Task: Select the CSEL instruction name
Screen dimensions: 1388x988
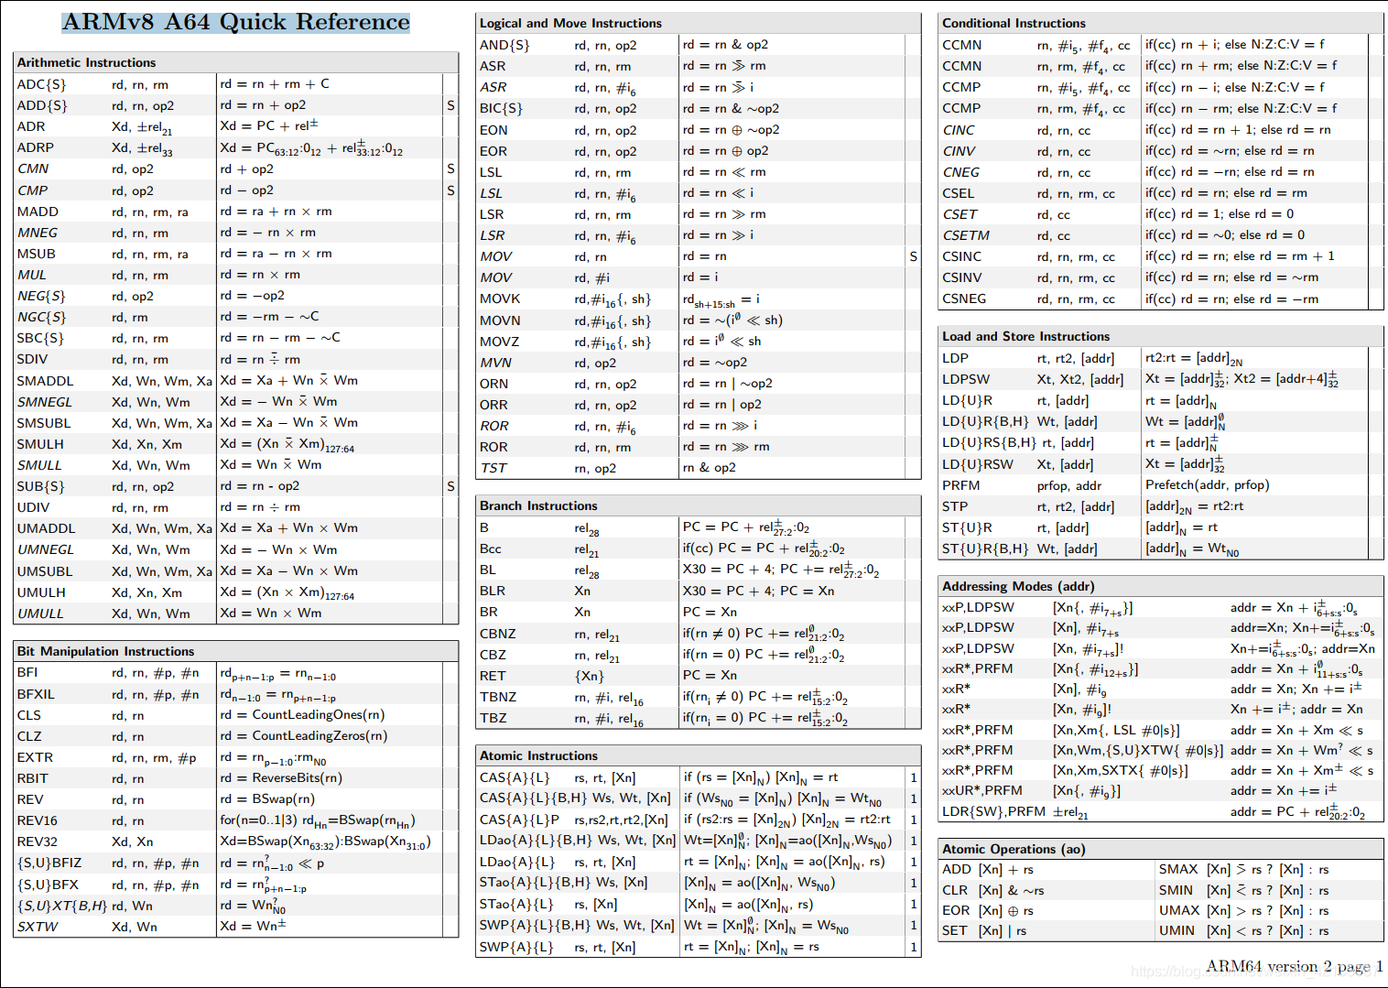Action: click(x=958, y=193)
